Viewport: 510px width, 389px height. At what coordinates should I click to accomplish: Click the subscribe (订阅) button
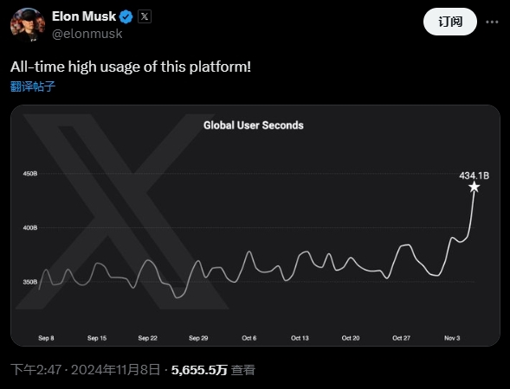pos(450,22)
